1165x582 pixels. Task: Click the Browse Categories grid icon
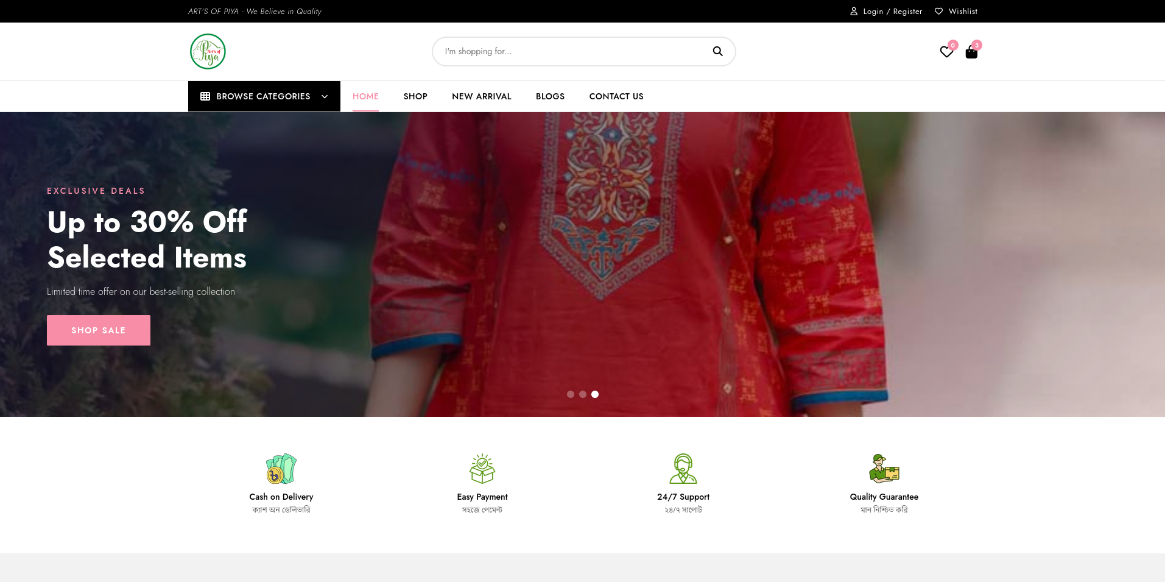205,96
